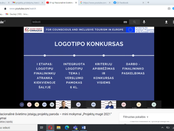Screen dimensions: 174x131
Task: Open File Explorer from the taskbar
Action: pos(59,128)
